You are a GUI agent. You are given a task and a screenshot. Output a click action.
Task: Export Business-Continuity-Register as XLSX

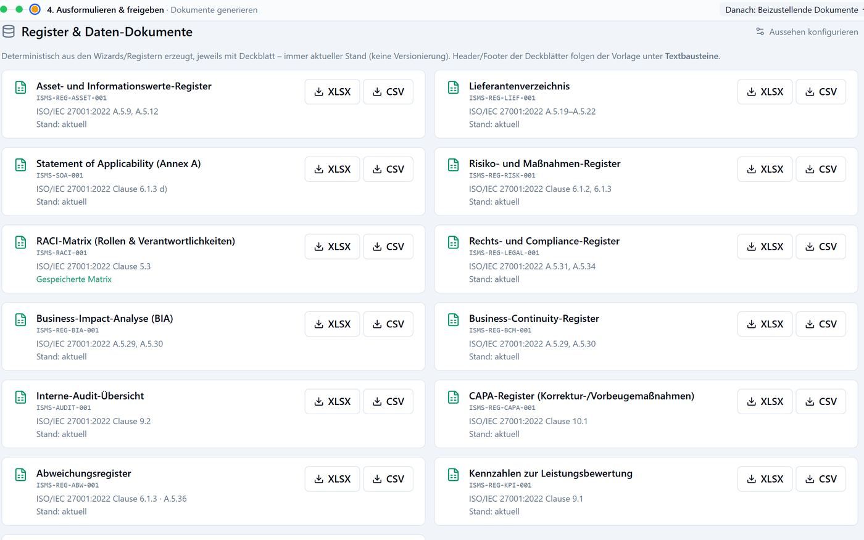coord(765,324)
